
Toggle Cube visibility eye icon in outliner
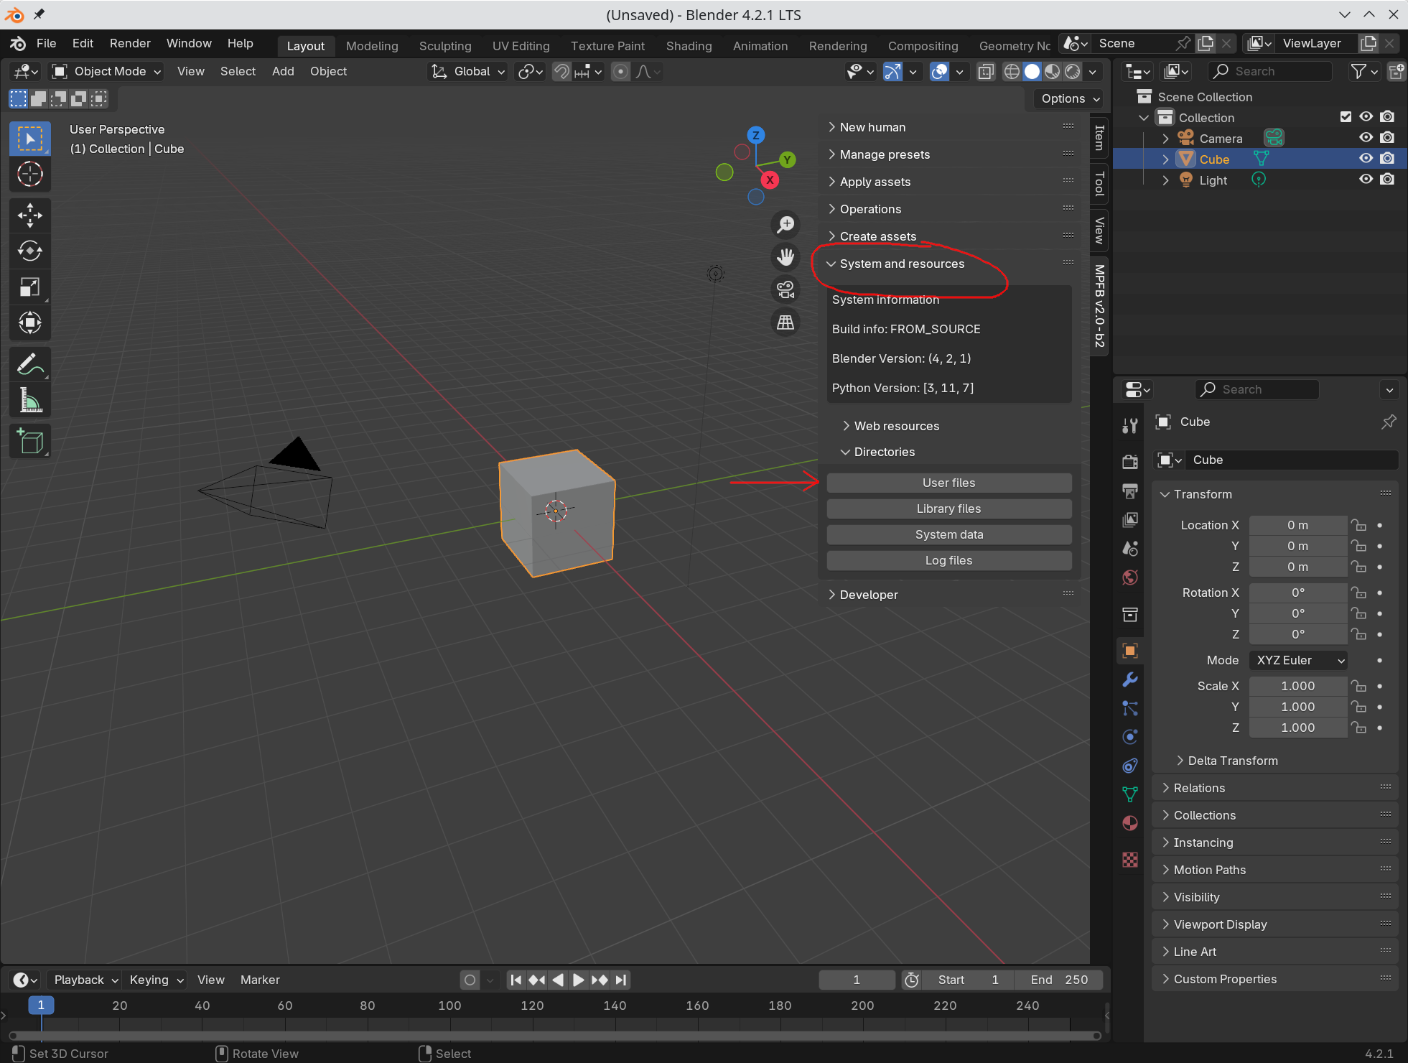point(1364,159)
